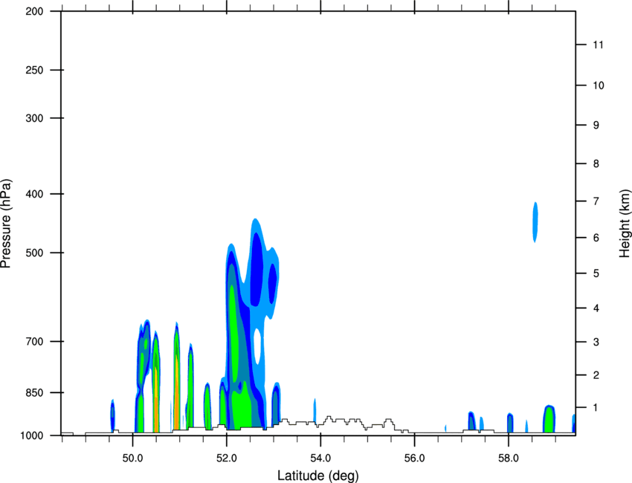Click the 1 km height label
This screenshot has width=632, height=483.
(596, 408)
